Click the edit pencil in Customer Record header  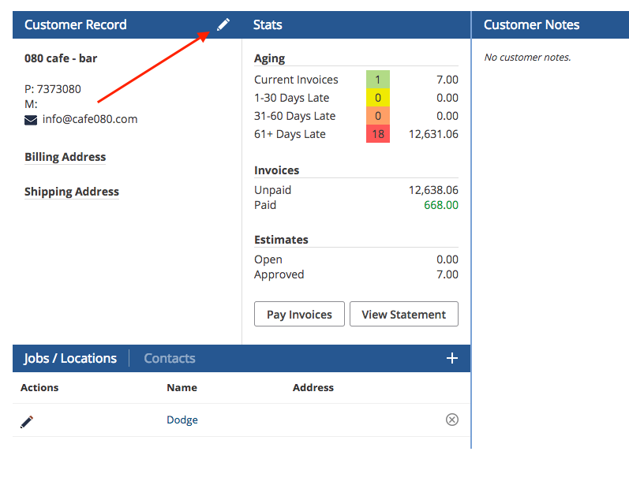pyautogui.click(x=223, y=25)
